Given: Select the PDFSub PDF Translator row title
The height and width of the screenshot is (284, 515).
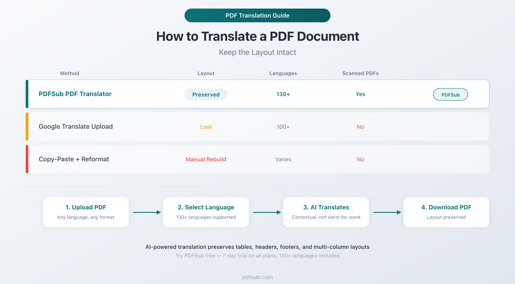Looking at the screenshot, I should click(x=75, y=94).
